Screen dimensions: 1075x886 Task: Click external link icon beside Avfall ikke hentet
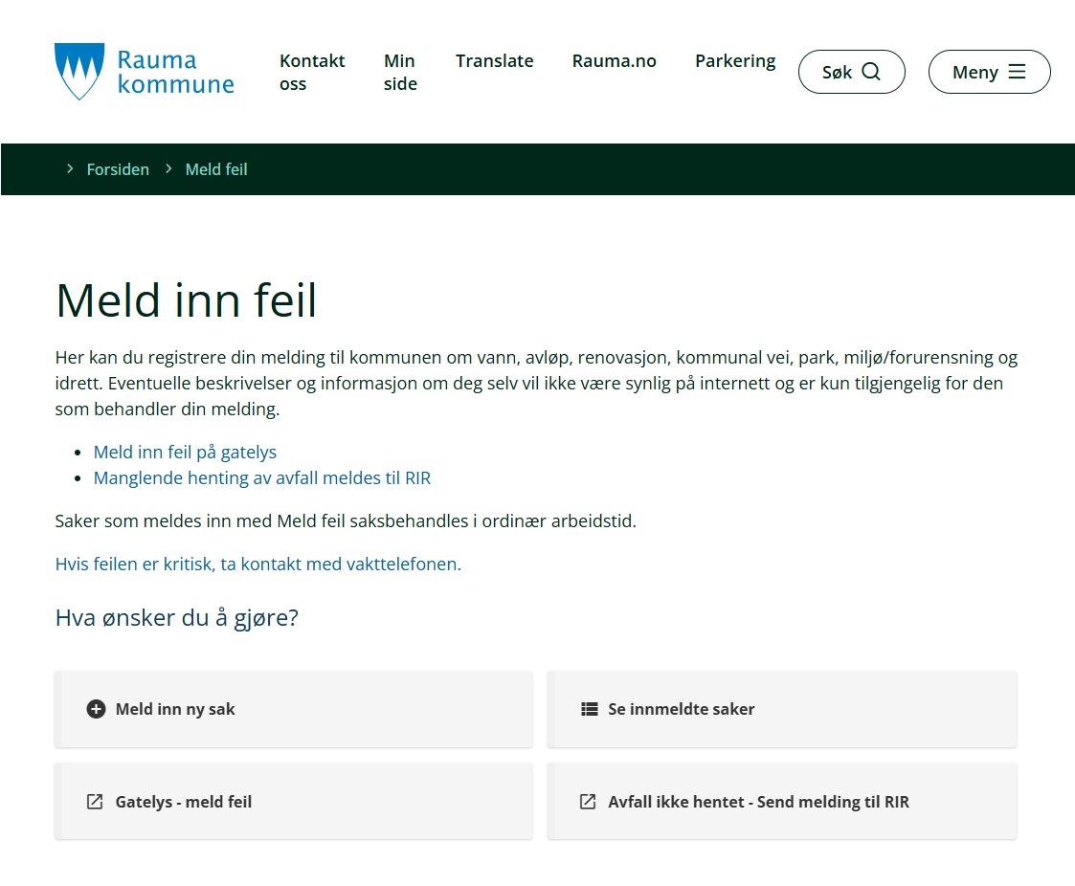pos(588,802)
